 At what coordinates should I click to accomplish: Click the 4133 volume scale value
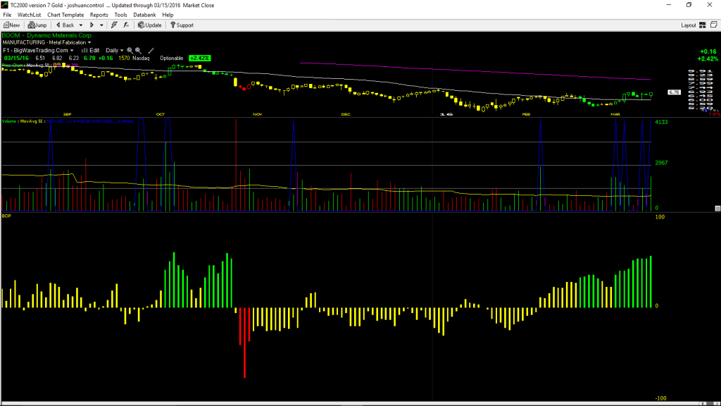click(x=661, y=123)
